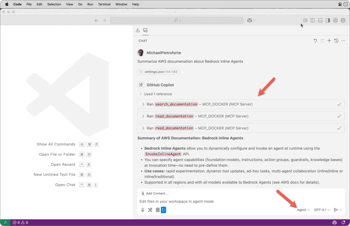The height and width of the screenshot is (226, 350).
Task: Open the Edit menu
Action: 39,4
